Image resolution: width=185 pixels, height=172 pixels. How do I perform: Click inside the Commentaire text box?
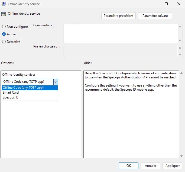click(x=121, y=33)
